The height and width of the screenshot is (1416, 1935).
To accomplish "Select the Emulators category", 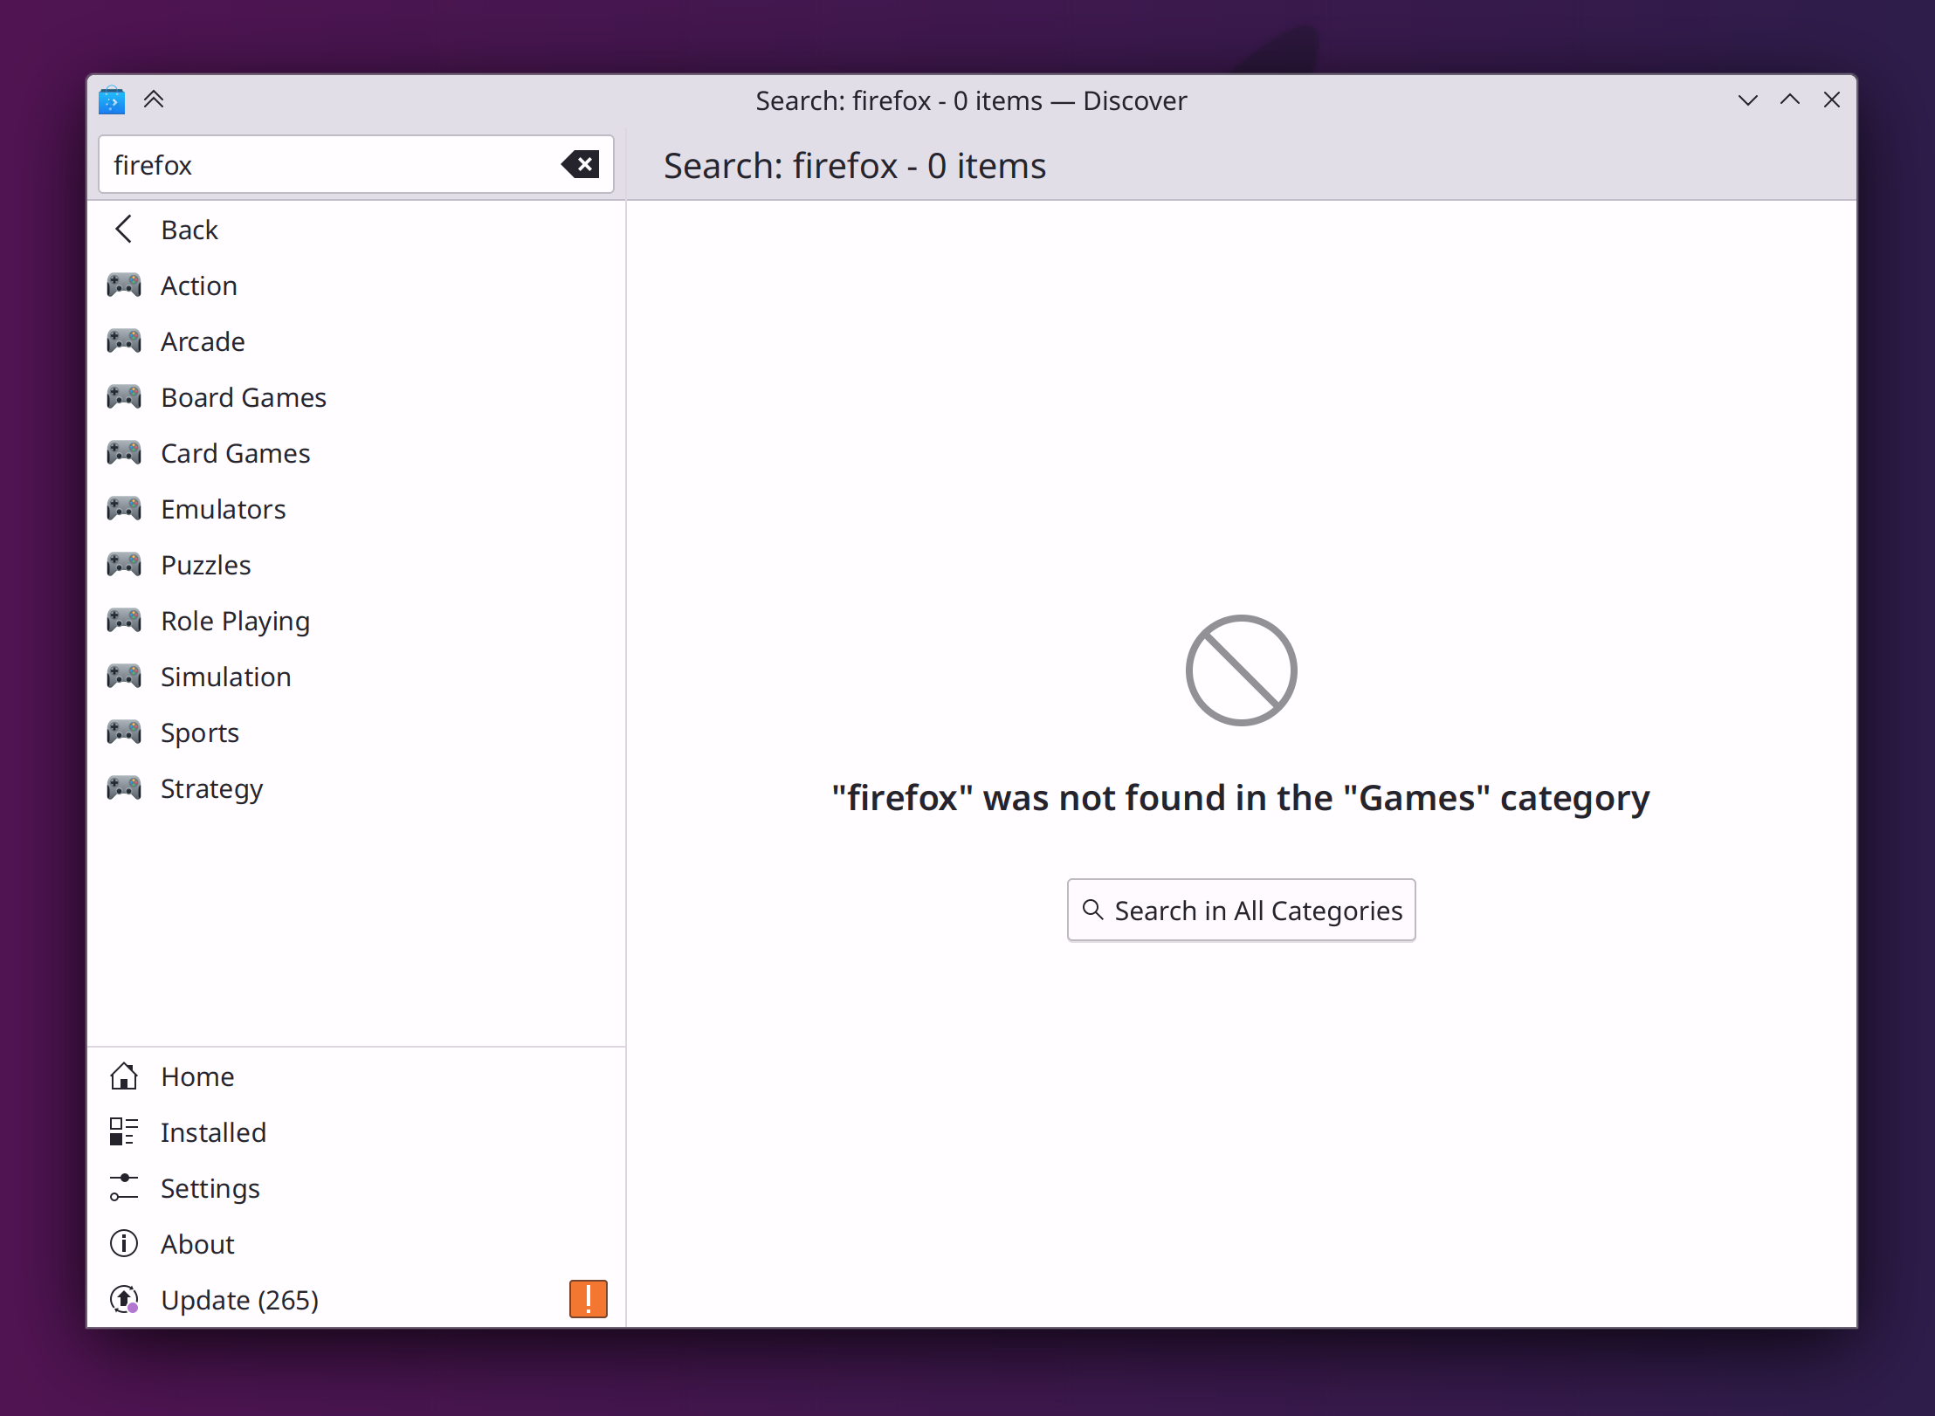I will 222,509.
